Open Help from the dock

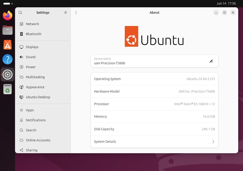click(8, 59)
